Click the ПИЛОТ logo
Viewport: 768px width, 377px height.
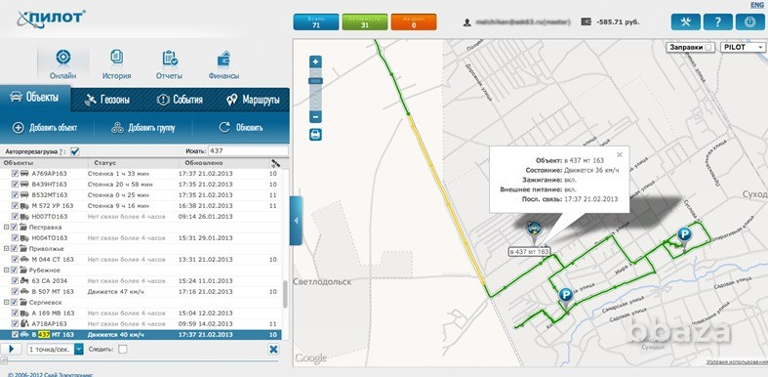point(51,19)
